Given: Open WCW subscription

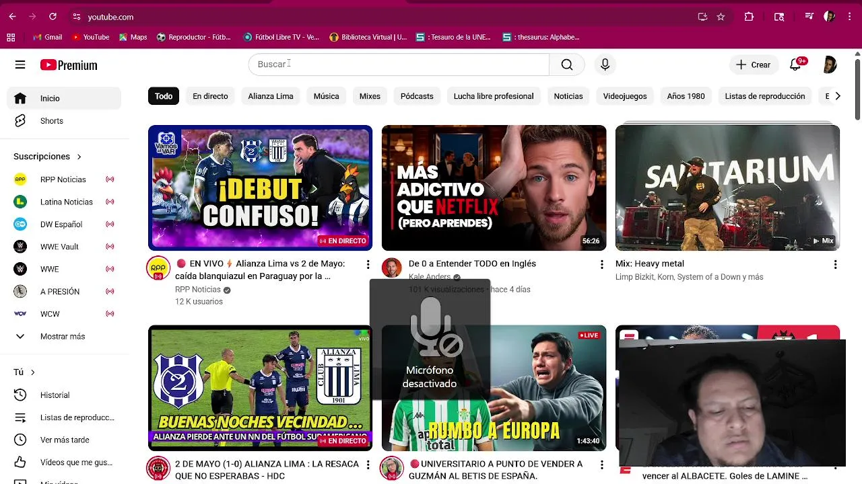Looking at the screenshot, I should click(64, 314).
